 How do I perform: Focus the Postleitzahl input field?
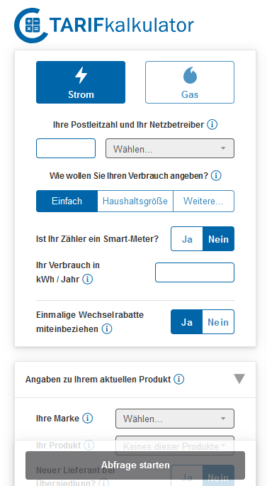(x=66, y=148)
